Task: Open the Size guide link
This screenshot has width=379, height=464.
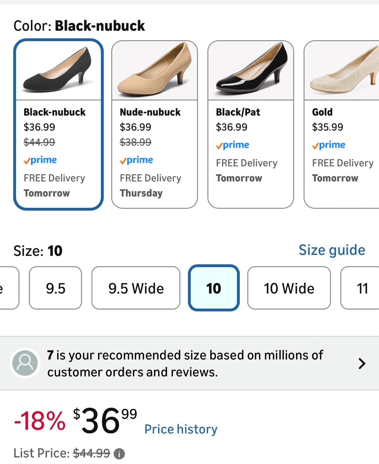Action: pyautogui.click(x=332, y=250)
